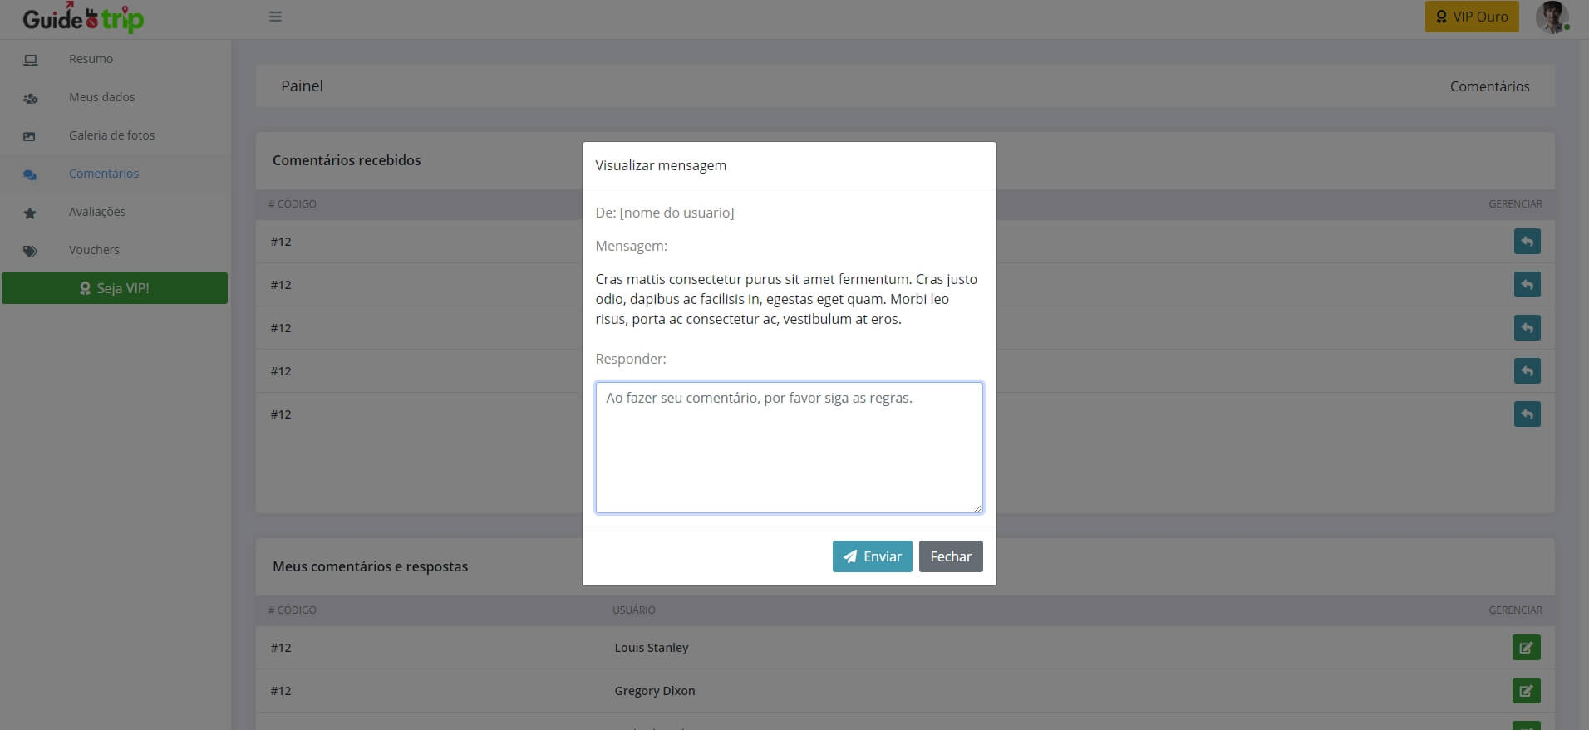The image size is (1589, 730).
Task: Click the Comentários breadcrumb link
Action: 1489,86
